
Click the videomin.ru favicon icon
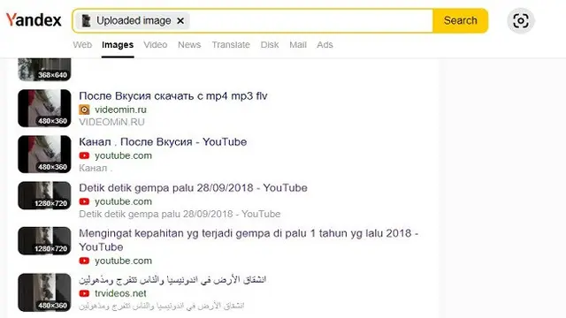click(x=84, y=110)
